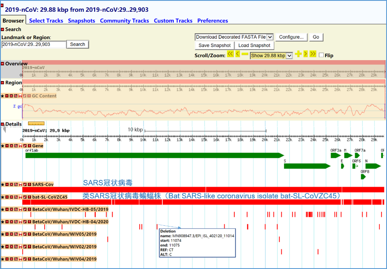Open help icon for bat-SL-CoVZC45 track
The width and height of the screenshot is (387, 269).
coord(29,197)
